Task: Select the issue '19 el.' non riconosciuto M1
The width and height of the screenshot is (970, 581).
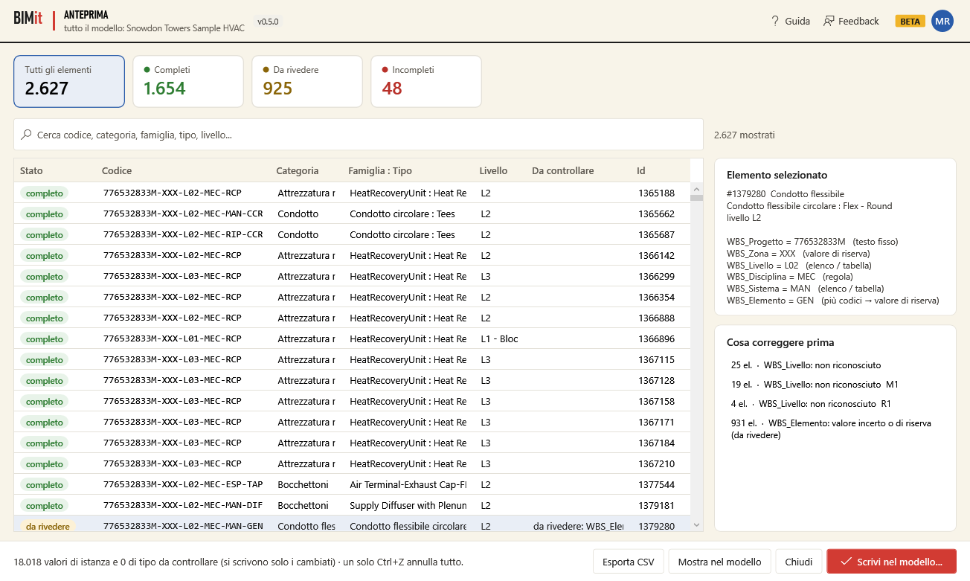Action: [815, 385]
